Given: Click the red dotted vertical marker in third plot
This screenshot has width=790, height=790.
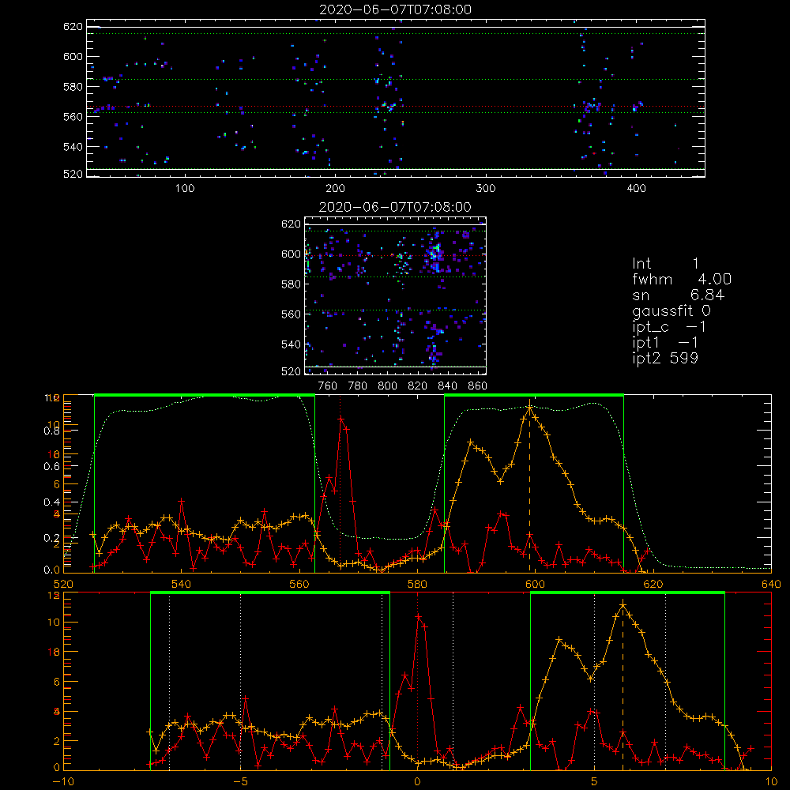Looking at the screenshot, I should (x=340, y=483).
